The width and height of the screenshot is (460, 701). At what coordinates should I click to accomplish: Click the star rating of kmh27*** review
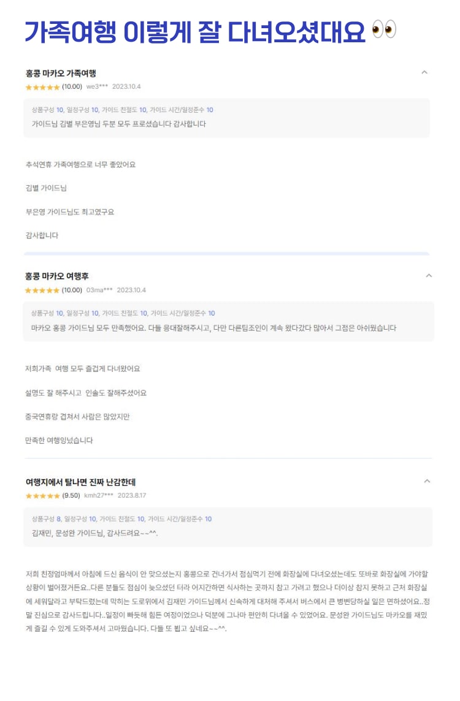(x=42, y=496)
